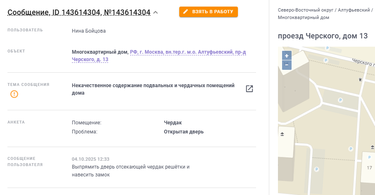This screenshot has height=195, width=375.
Task: Click the parking marker directly above building 17
Action: click(369, 157)
